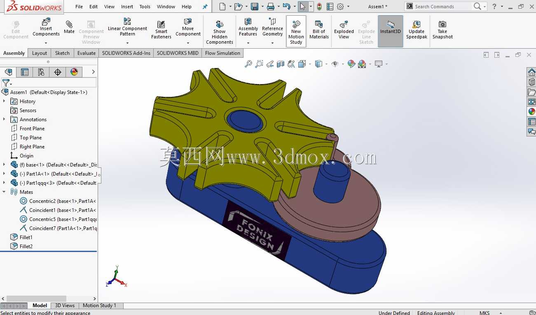536x315 pixels.
Task: Pin the menu bar with pushpin
Action: (205, 7)
